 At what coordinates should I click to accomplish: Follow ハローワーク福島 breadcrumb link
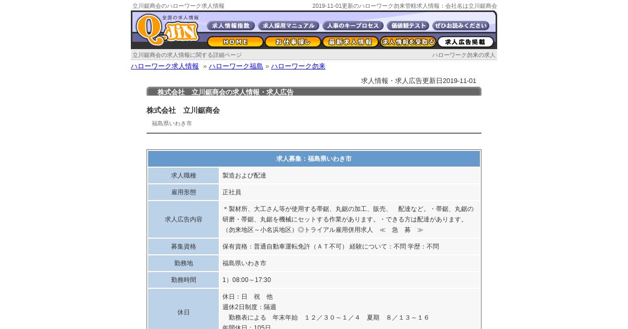click(236, 66)
